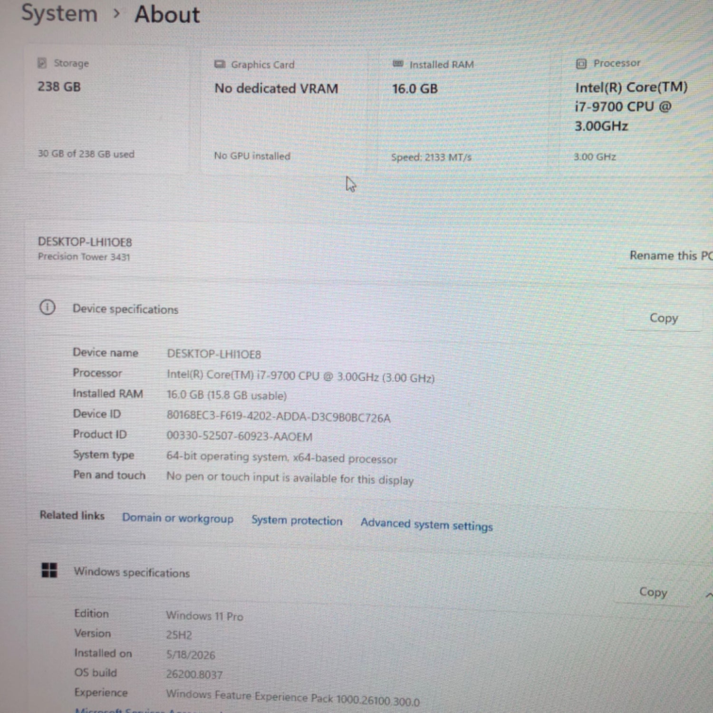The image size is (713, 713).
Task: Collapse the Windows specifications section
Action: (708, 595)
